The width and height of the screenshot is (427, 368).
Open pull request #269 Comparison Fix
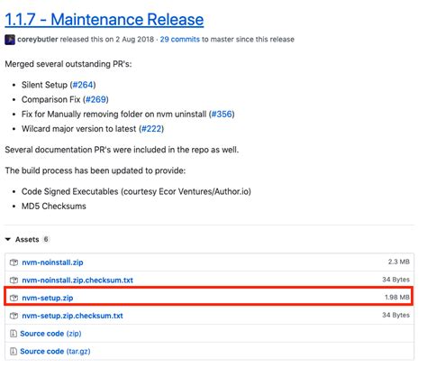tap(95, 99)
